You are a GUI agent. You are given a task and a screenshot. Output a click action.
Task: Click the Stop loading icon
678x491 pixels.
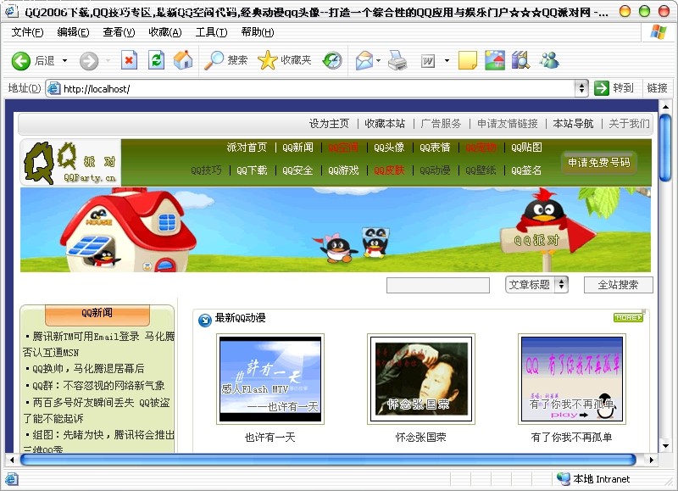click(129, 60)
